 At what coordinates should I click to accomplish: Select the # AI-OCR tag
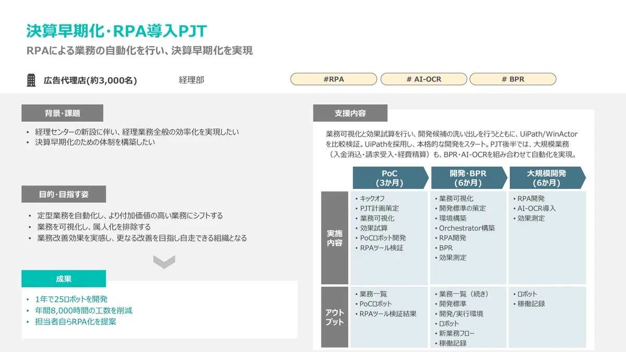pyautogui.click(x=423, y=79)
